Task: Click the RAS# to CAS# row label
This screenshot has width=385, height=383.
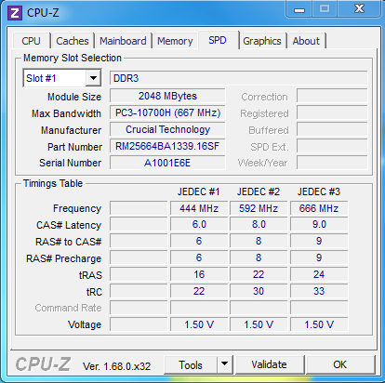Action: click(68, 242)
